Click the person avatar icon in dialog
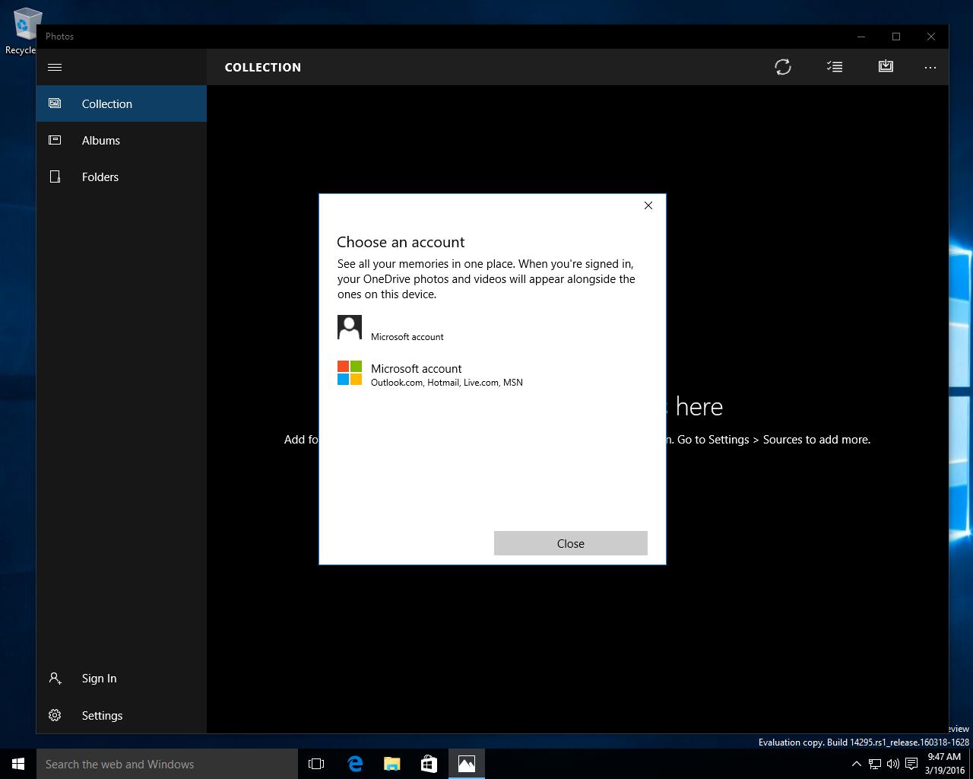This screenshot has height=779, width=973. (x=350, y=327)
